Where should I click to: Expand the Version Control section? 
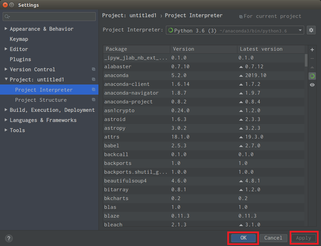coord(6,69)
